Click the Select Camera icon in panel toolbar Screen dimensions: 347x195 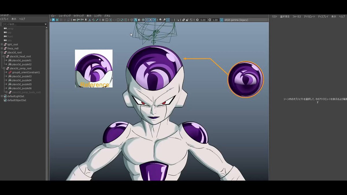[74, 20]
